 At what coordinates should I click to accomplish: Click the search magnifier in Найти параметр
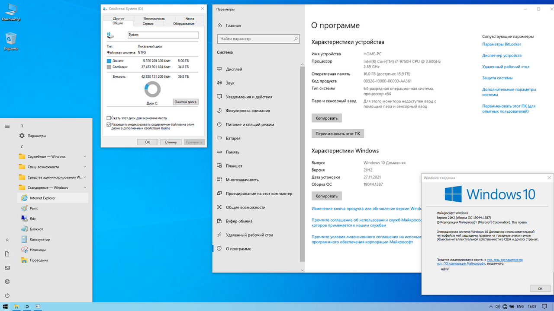(296, 39)
